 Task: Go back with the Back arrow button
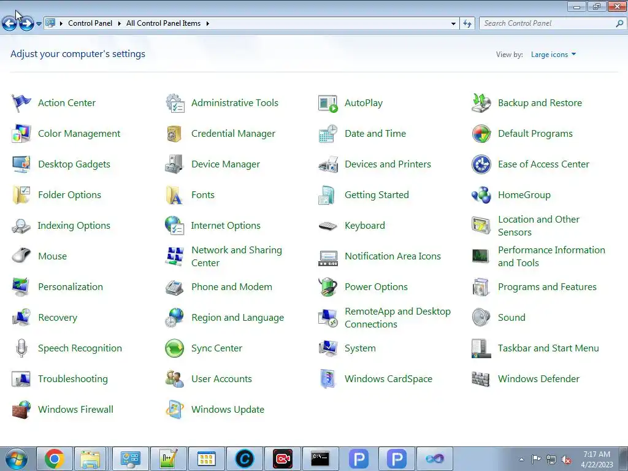point(10,24)
